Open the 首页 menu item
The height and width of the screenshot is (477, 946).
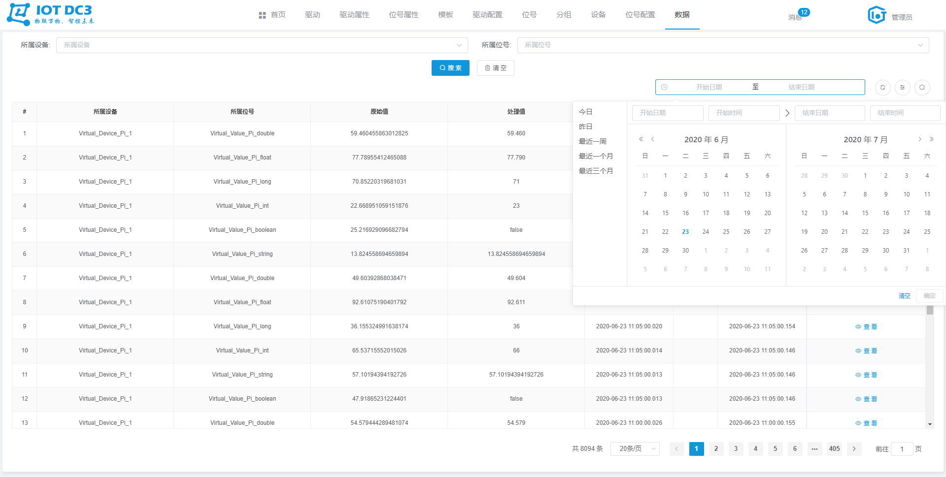(x=272, y=15)
